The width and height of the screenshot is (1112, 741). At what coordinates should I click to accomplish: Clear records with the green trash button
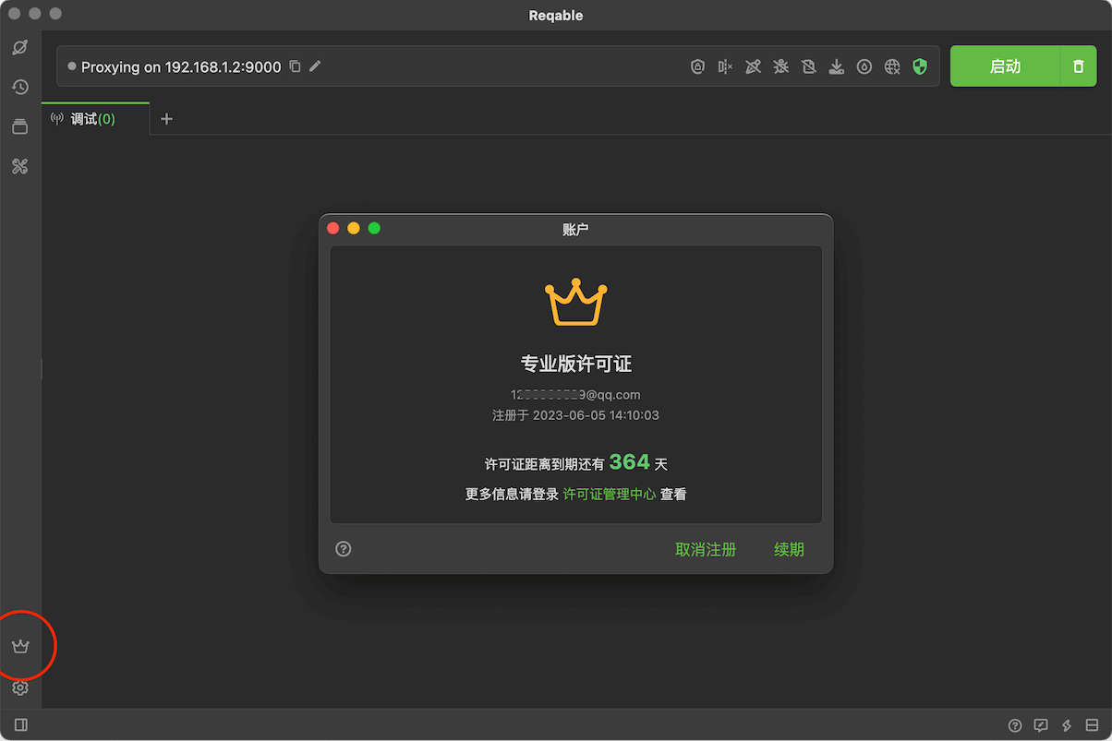click(1079, 66)
